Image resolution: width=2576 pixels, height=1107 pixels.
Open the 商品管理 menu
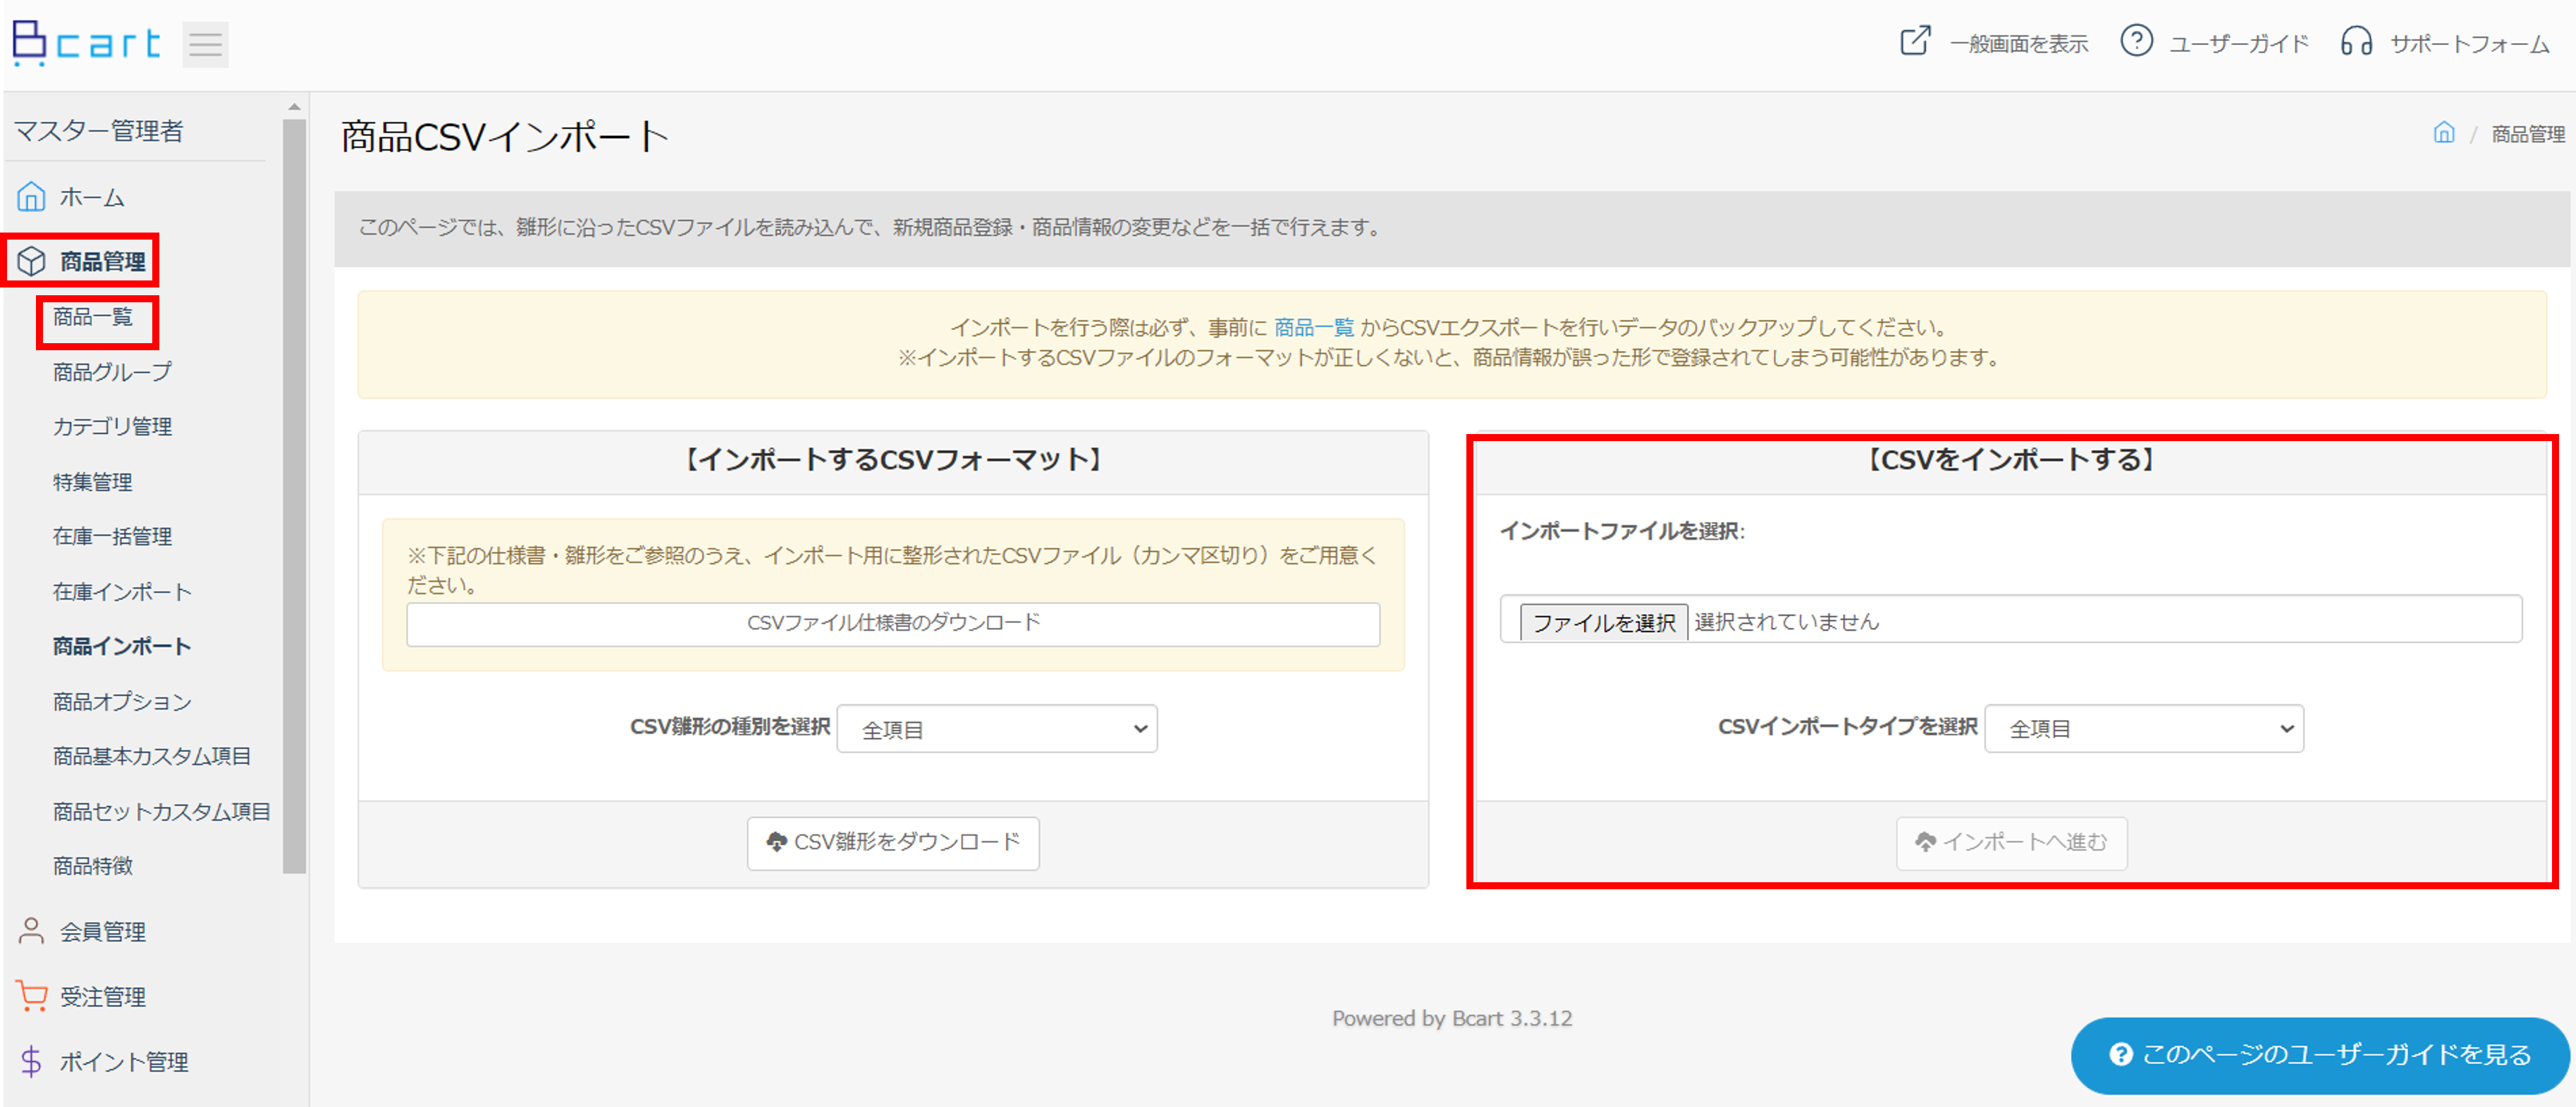point(102,261)
